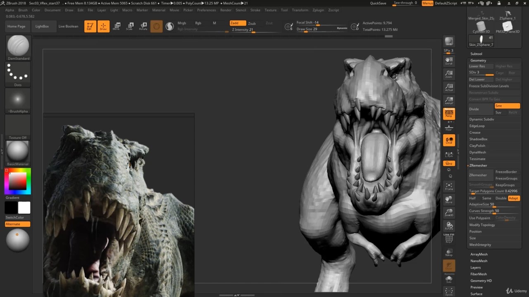Pick a color in the color picker square
The image size is (529, 297).
[18, 181]
